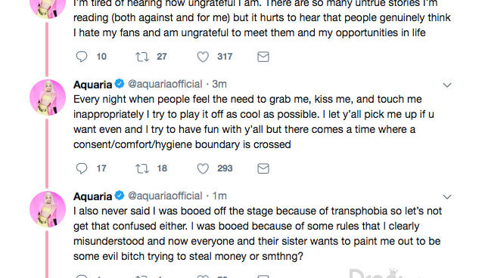Open Aquaria's avatar on the 1m tweet
The height and width of the screenshot is (278, 482).
[x=48, y=209]
